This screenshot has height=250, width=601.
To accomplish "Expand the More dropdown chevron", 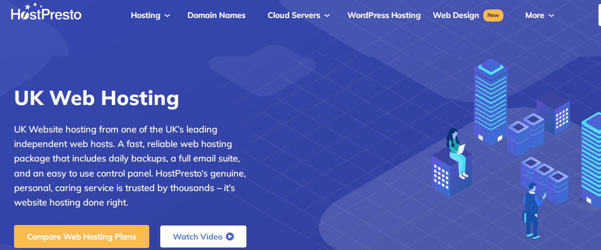I will click(x=551, y=15).
